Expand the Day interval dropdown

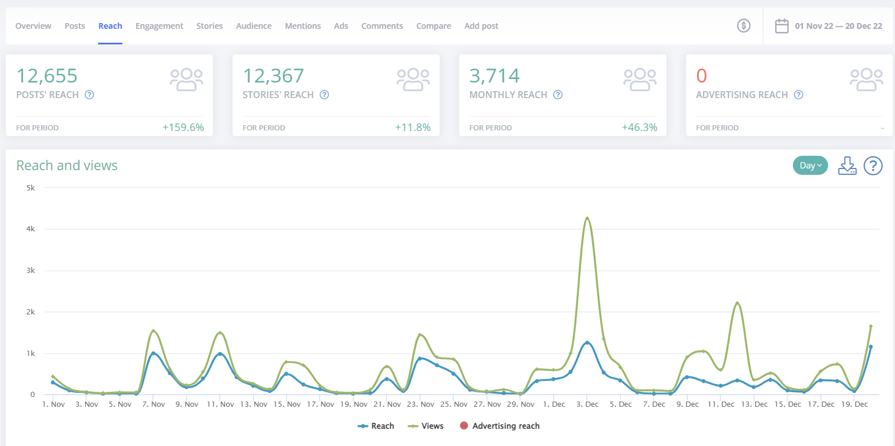(x=810, y=166)
